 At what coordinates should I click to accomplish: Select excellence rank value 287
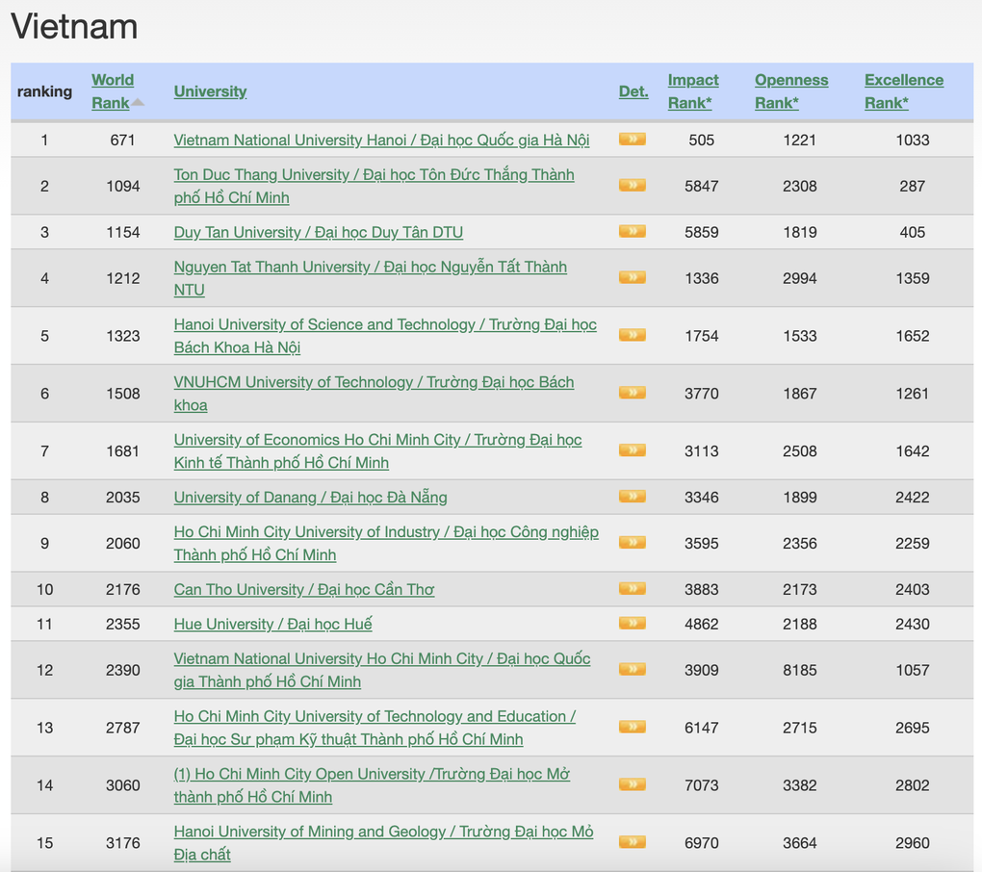tap(913, 186)
